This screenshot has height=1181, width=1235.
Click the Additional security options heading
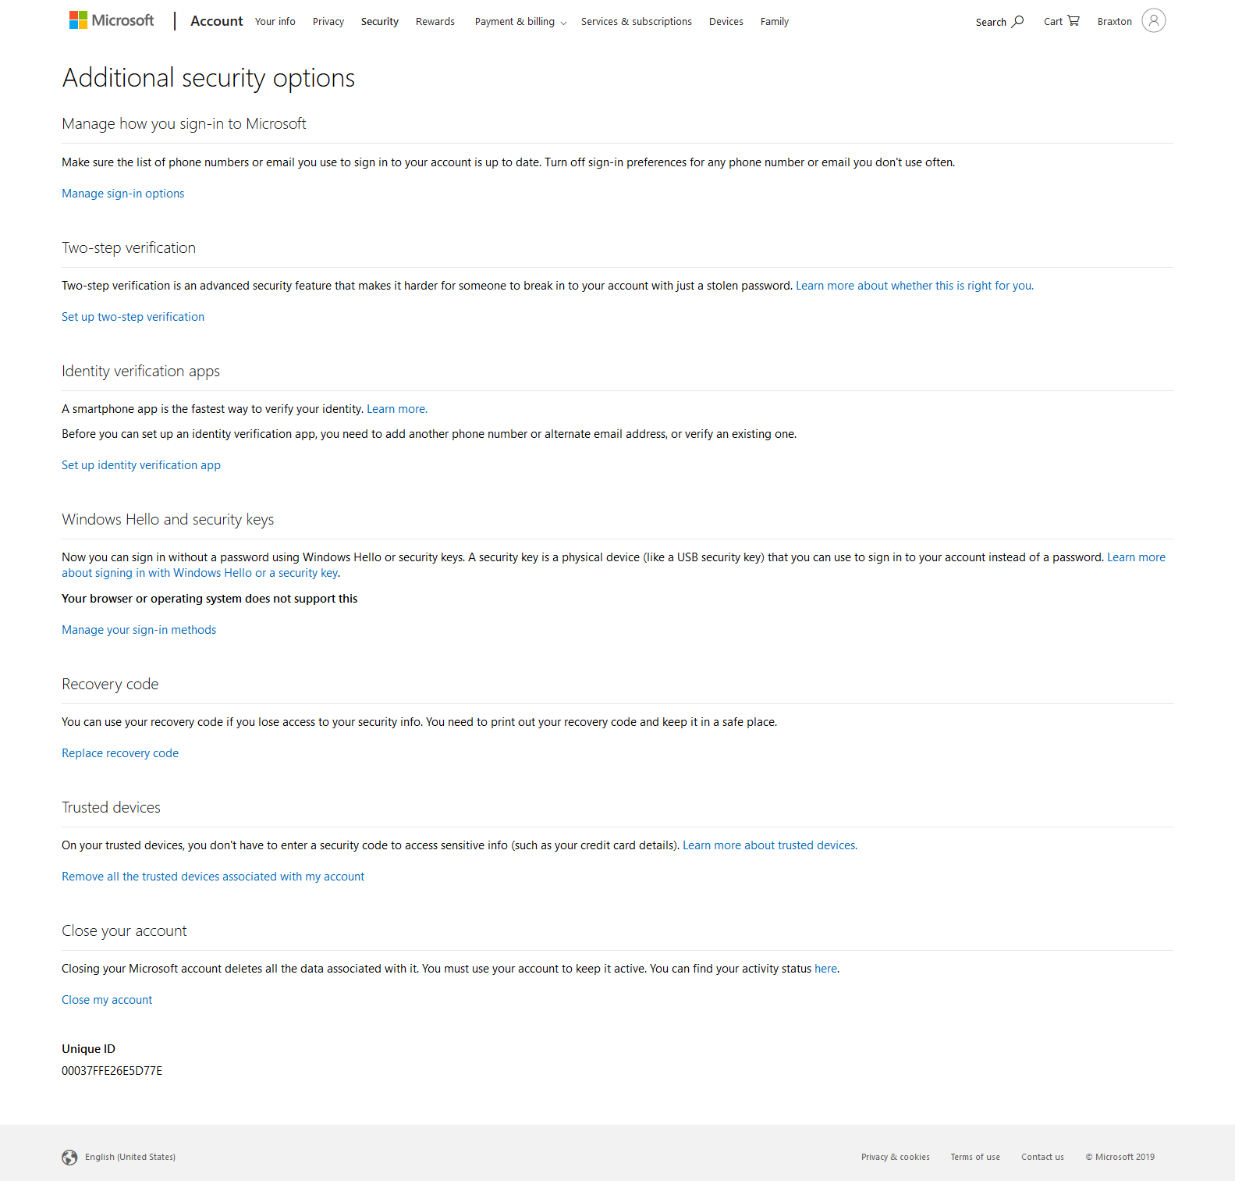(208, 78)
